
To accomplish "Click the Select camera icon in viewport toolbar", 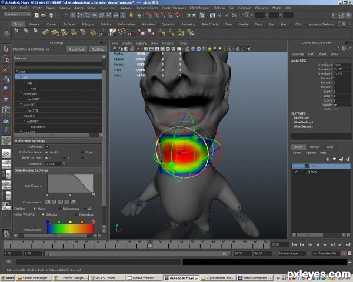I will [x=115, y=49].
